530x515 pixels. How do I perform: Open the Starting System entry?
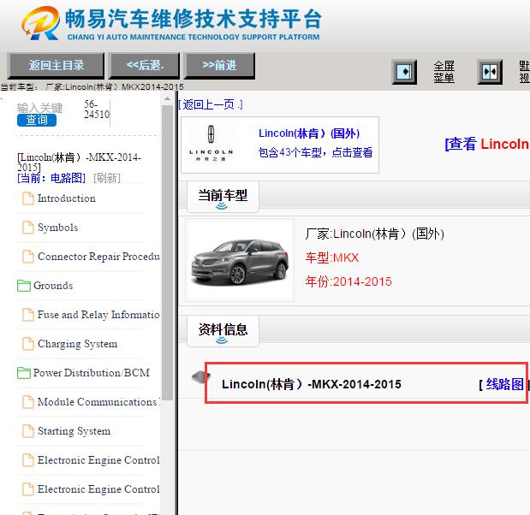74,431
